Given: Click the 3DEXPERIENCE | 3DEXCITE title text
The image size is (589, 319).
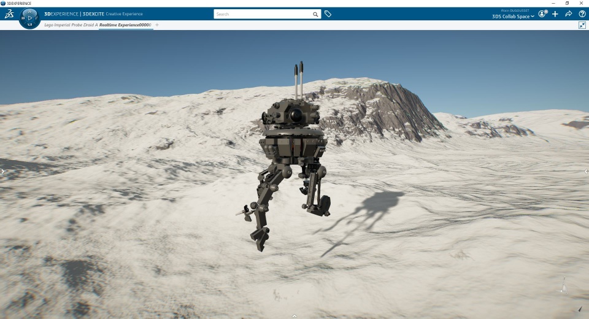Looking at the screenshot, I should click(x=74, y=14).
